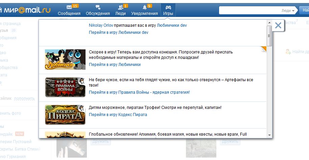Click Перейти в игру Кодекс Пирата link
Screen dimensions: 309x160
coord(118,115)
